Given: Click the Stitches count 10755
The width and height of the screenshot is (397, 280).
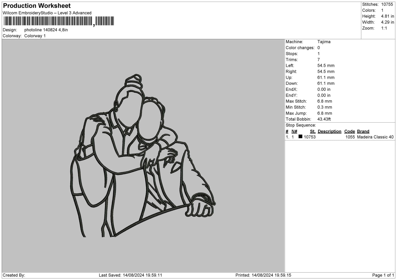Looking at the screenshot, I should click(x=387, y=4).
